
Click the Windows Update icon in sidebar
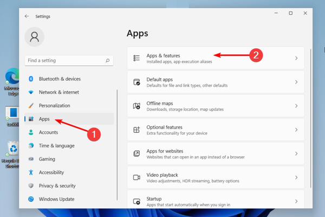point(31,199)
